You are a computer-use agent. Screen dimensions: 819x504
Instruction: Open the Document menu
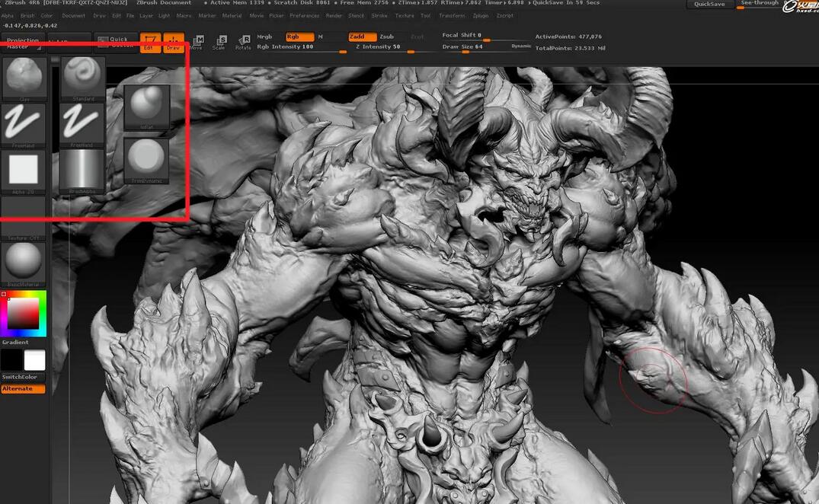pos(74,16)
